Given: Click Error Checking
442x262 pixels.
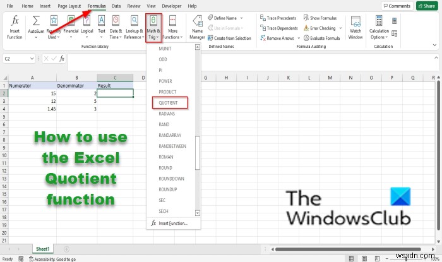Looking at the screenshot, I should [x=320, y=28].
